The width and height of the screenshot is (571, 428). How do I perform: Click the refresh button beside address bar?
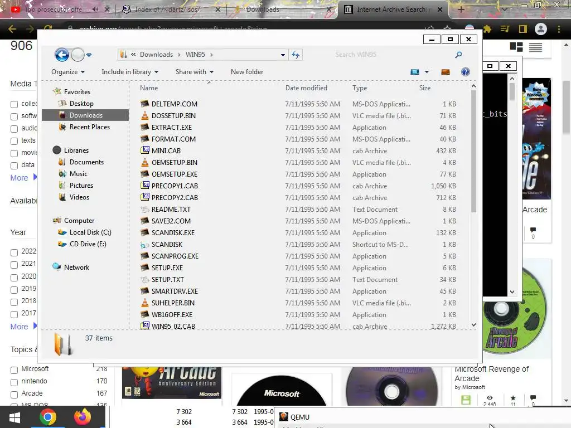point(296,55)
